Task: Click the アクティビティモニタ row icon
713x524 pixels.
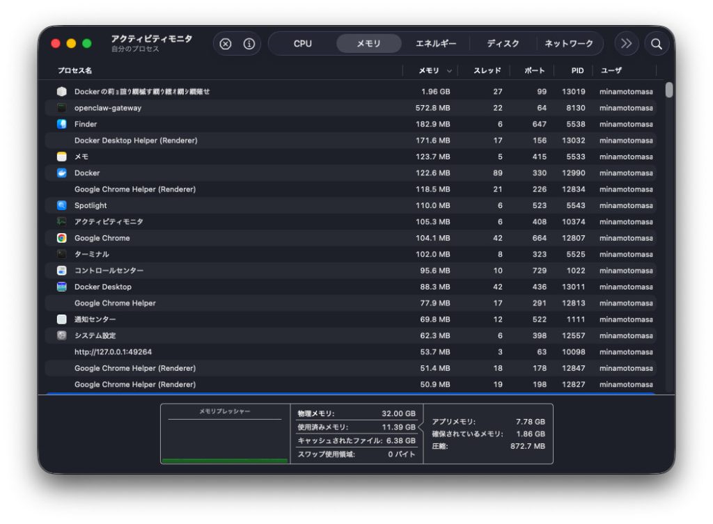Action: point(62,222)
